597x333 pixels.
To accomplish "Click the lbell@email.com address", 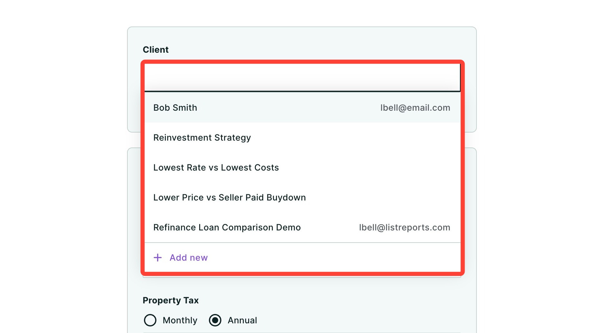I will pyautogui.click(x=415, y=108).
